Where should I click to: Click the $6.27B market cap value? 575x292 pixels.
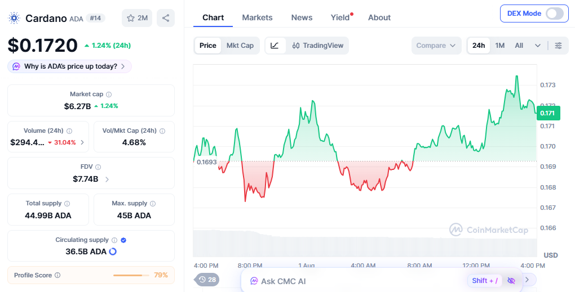pos(77,106)
